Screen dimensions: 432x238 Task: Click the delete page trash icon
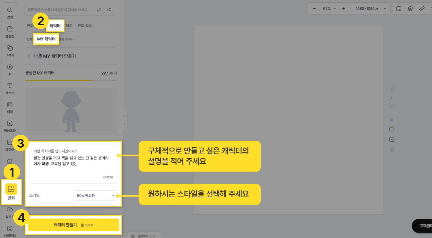click(x=391, y=150)
